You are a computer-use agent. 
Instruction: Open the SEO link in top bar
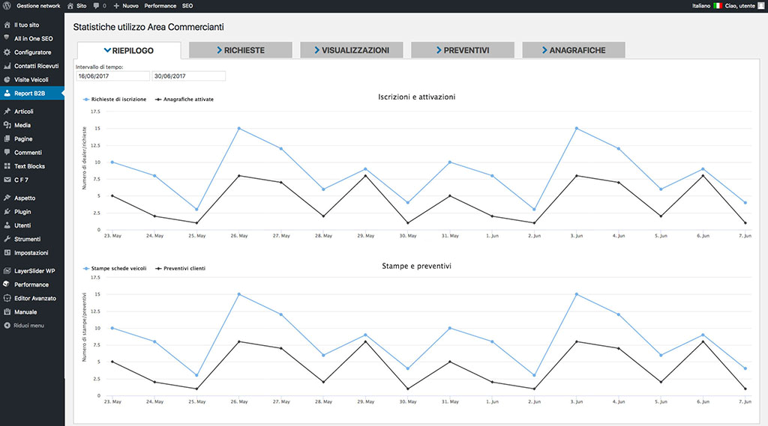coord(187,6)
